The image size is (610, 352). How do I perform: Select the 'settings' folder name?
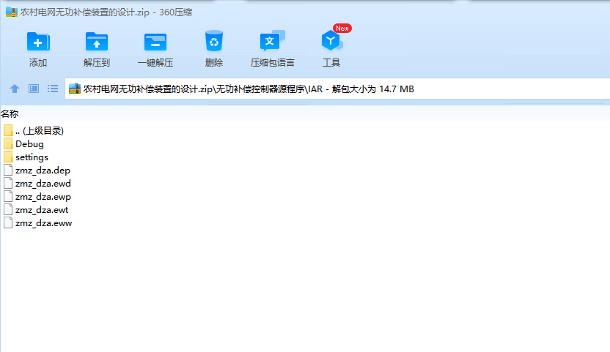pos(32,157)
